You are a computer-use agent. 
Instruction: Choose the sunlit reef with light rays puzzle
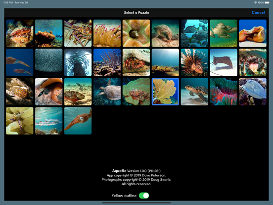[165, 62]
